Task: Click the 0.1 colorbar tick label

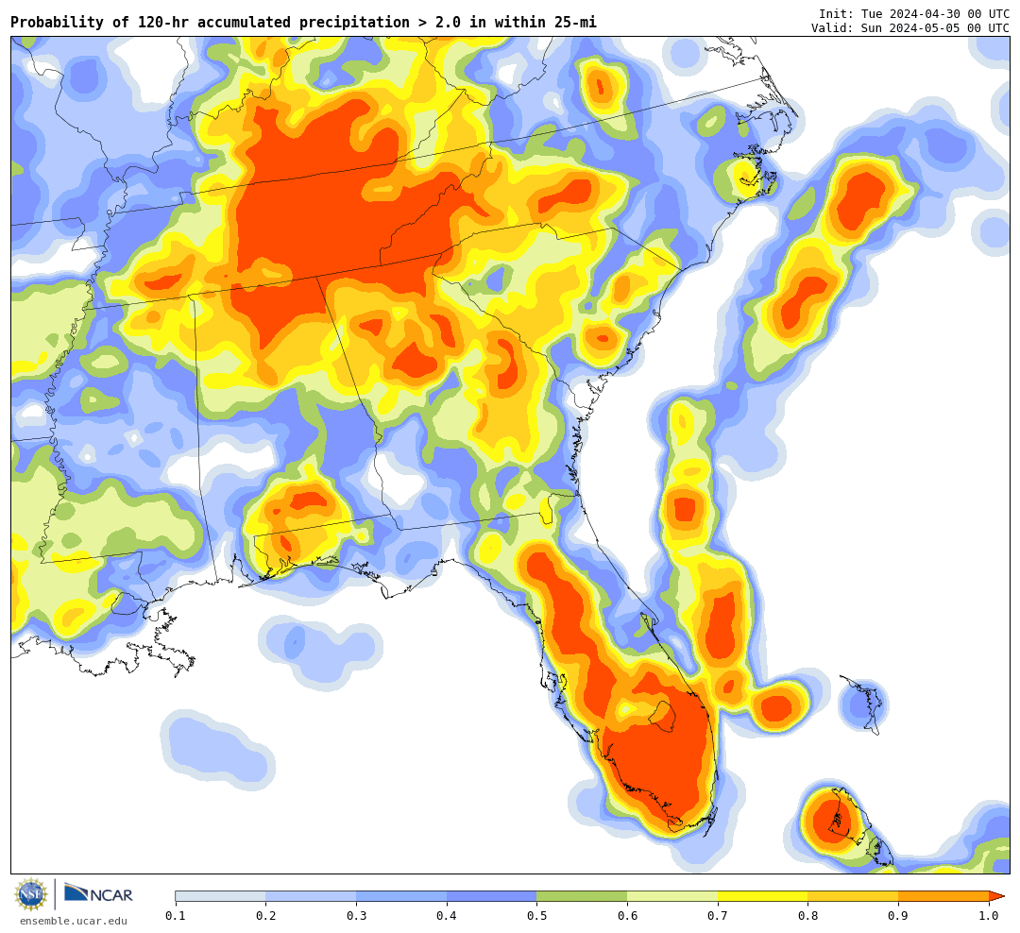Action: (x=176, y=915)
